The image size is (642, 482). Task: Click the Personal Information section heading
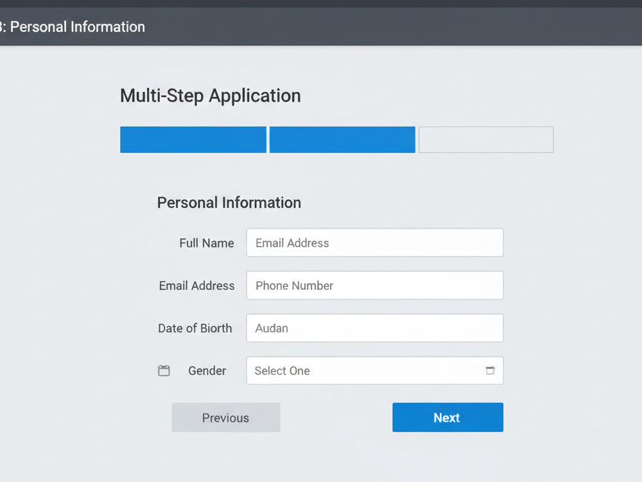pyautogui.click(x=229, y=202)
